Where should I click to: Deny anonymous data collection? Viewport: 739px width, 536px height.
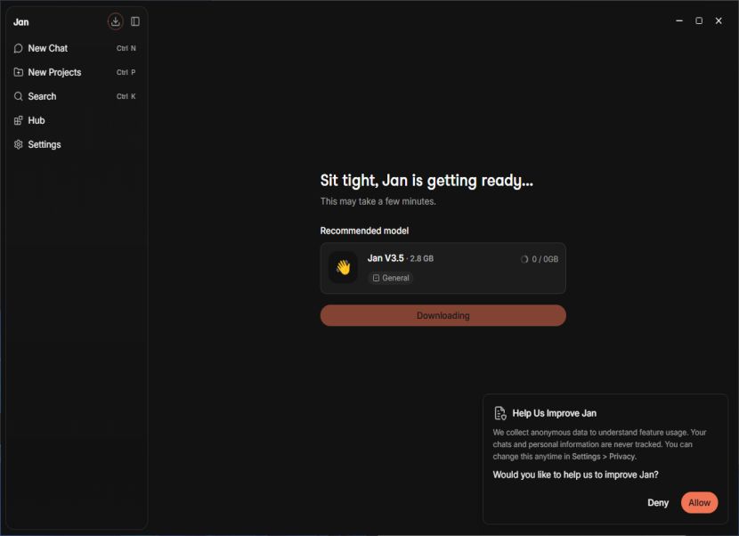658,502
